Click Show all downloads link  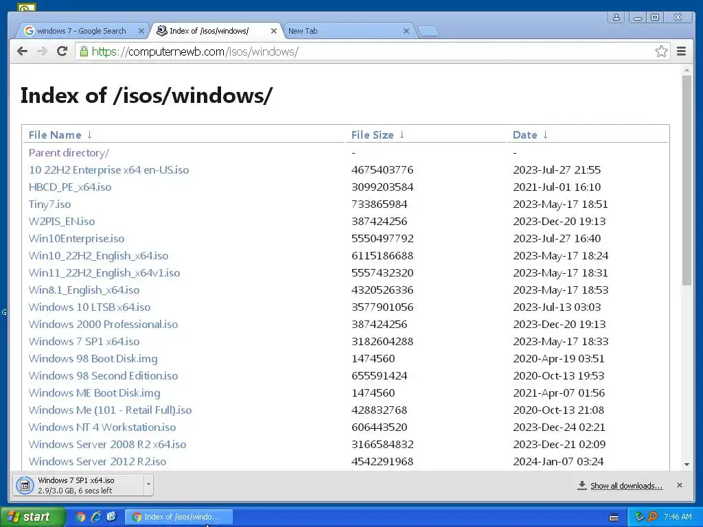tap(626, 485)
